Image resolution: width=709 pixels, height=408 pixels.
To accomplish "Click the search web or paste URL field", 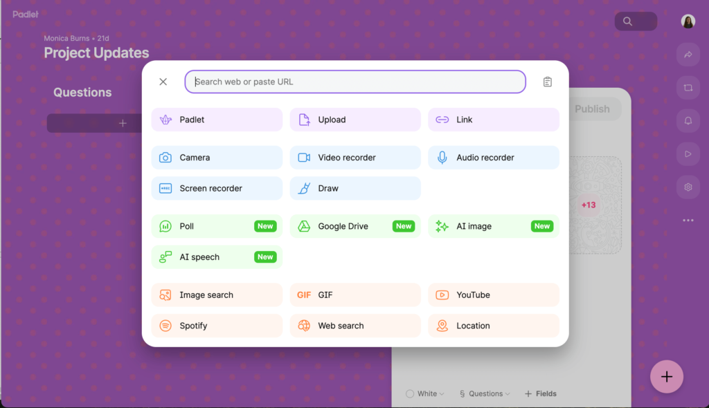I will click(354, 81).
